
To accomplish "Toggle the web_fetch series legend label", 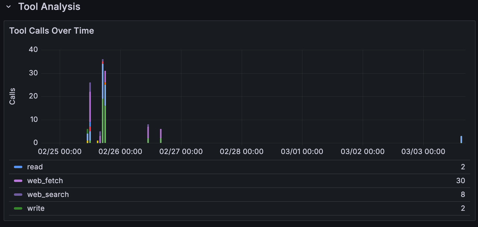I will [45, 181].
